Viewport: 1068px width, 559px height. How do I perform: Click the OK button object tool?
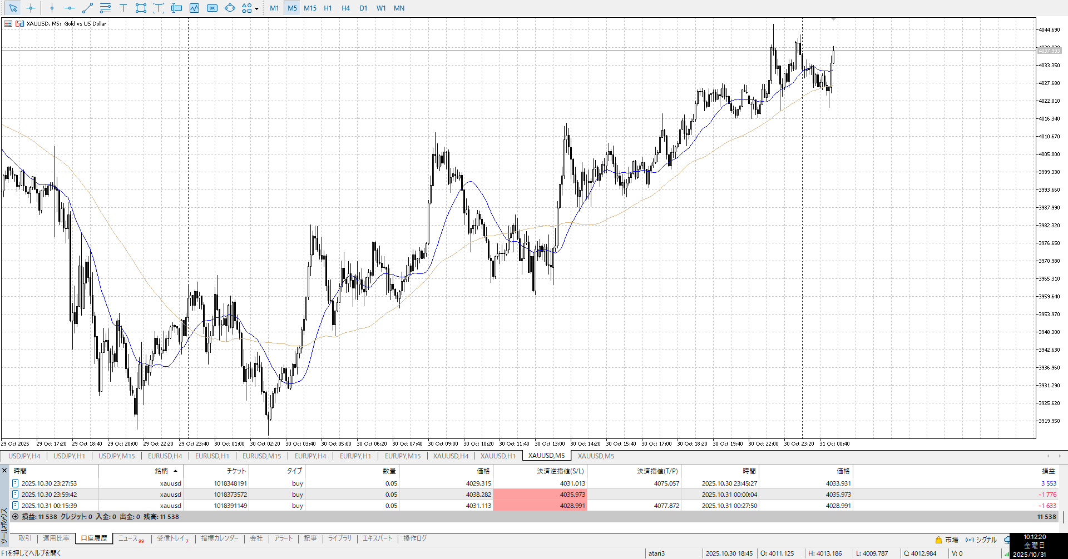212,8
